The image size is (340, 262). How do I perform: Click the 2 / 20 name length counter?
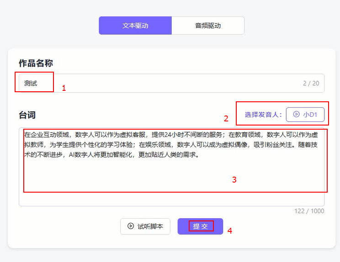click(x=311, y=83)
